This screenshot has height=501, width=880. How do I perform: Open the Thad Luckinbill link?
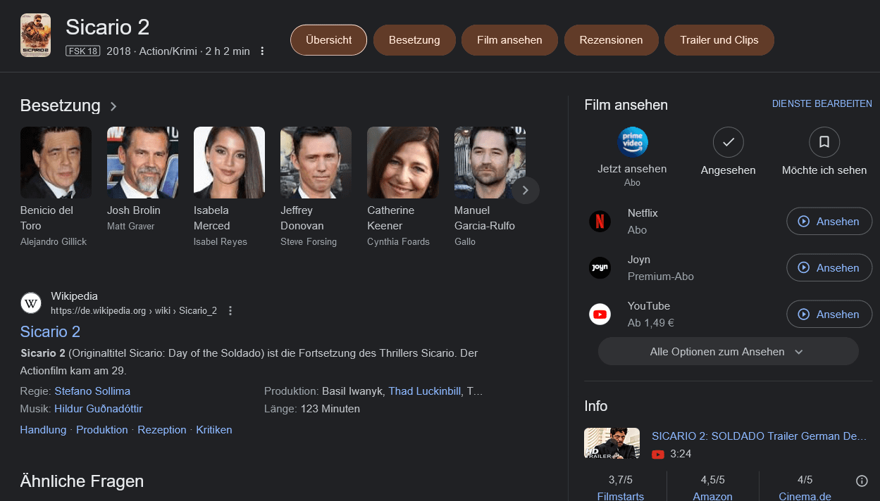[x=424, y=391]
